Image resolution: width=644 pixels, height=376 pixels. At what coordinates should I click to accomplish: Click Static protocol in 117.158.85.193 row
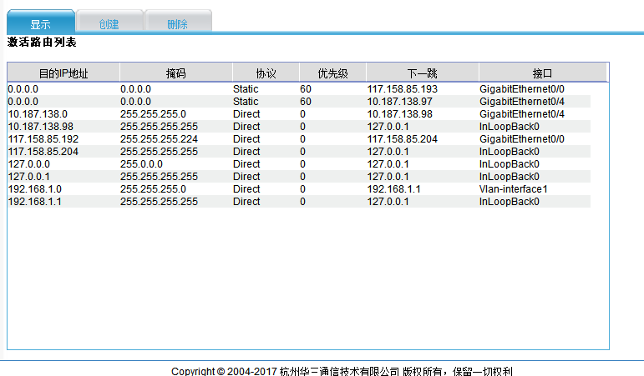pos(246,89)
